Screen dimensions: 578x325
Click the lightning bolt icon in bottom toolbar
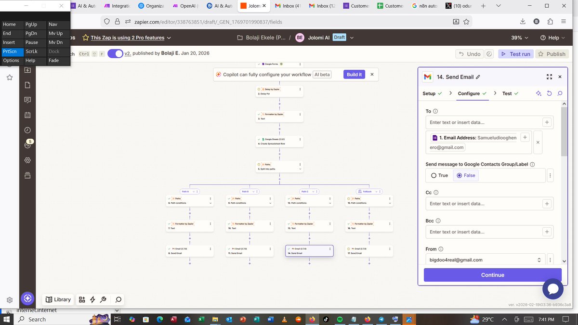[92, 299]
